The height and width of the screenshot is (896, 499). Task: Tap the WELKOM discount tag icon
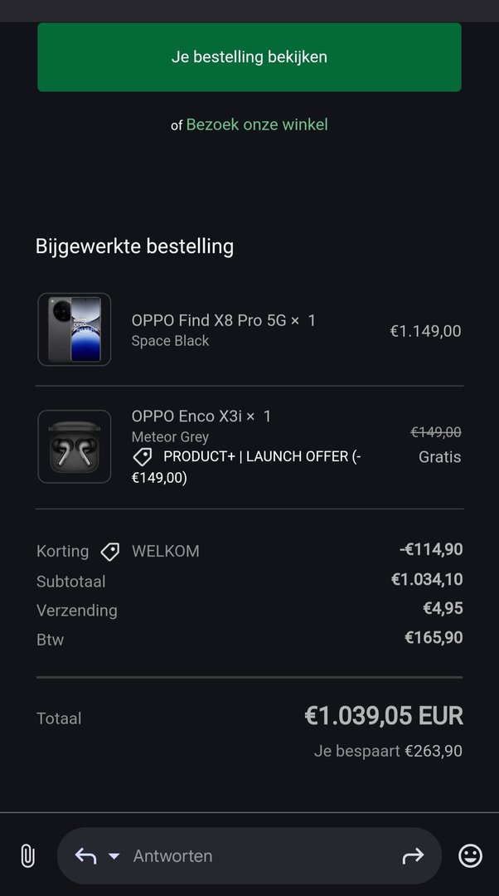(109, 552)
